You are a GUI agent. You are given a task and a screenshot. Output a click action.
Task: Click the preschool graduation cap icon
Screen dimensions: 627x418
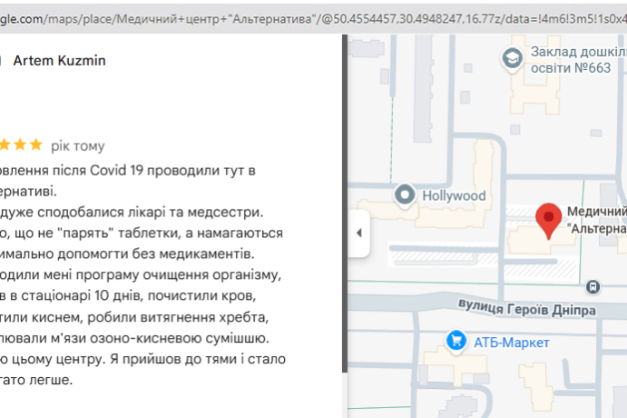[x=511, y=59]
